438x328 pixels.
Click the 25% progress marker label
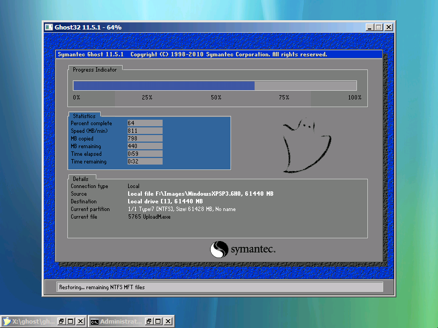coord(147,98)
